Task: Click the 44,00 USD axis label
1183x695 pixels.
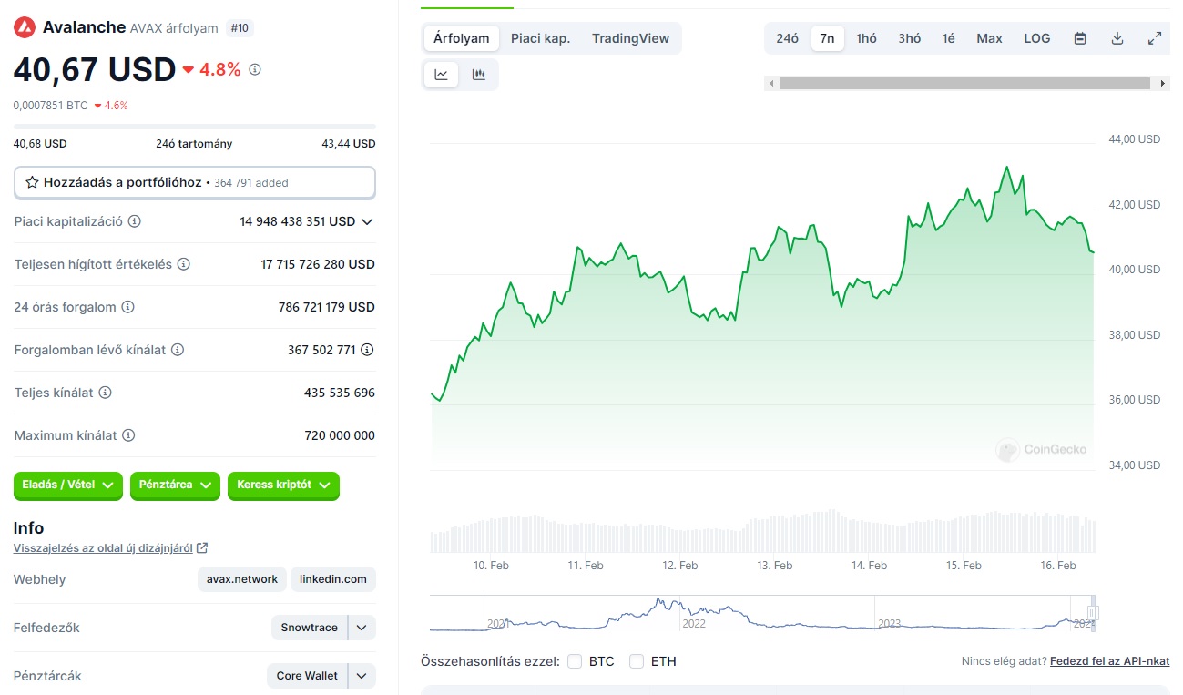Action: (1135, 139)
